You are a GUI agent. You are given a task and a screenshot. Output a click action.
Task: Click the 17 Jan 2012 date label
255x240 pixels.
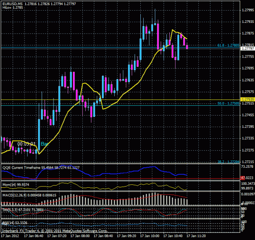10,236
